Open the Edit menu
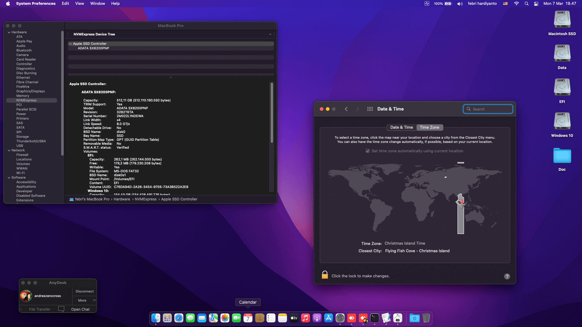 click(65, 4)
